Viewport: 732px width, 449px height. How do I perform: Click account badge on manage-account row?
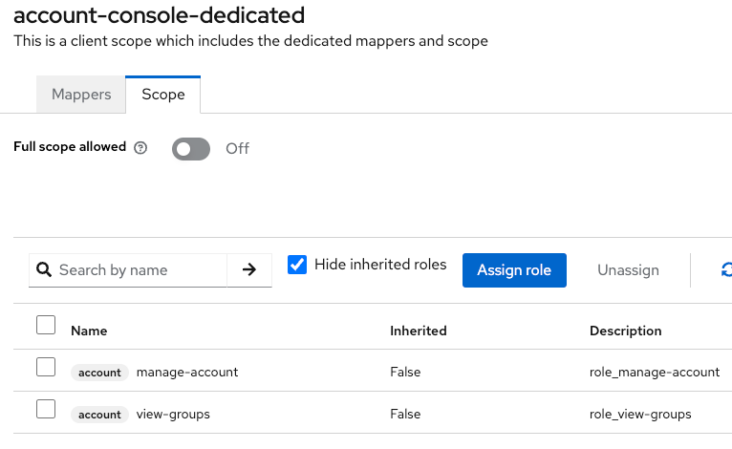99,373
